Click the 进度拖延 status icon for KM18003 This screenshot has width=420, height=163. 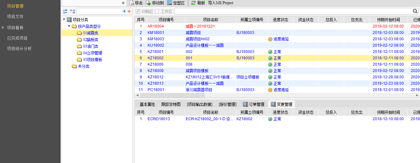(x=270, y=39)
